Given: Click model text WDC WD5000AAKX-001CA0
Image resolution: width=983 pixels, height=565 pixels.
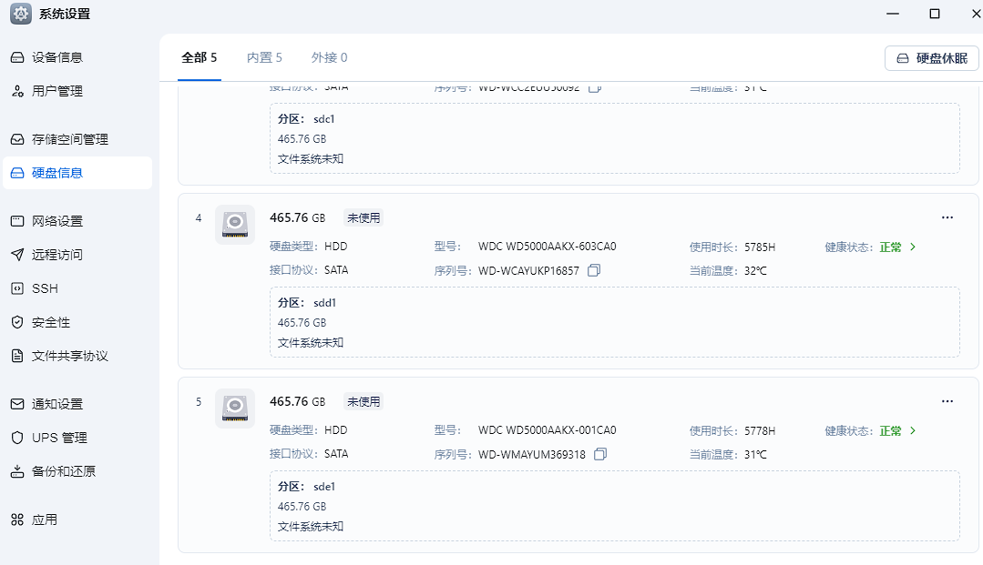Looking at the screenshot, I should [x=548, y=430].
